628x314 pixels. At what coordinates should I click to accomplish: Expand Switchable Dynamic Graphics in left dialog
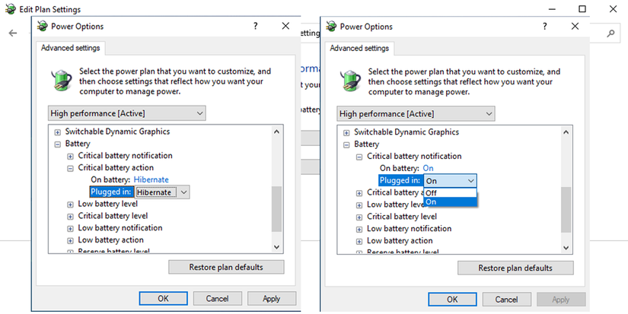tap(58, 132)
